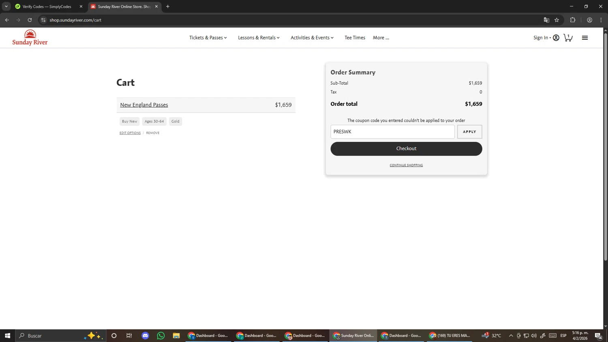Screen dimensions: 608x342
Task: Close the Verify Codes SimplyCodes tab
Action: click(81, 6)
